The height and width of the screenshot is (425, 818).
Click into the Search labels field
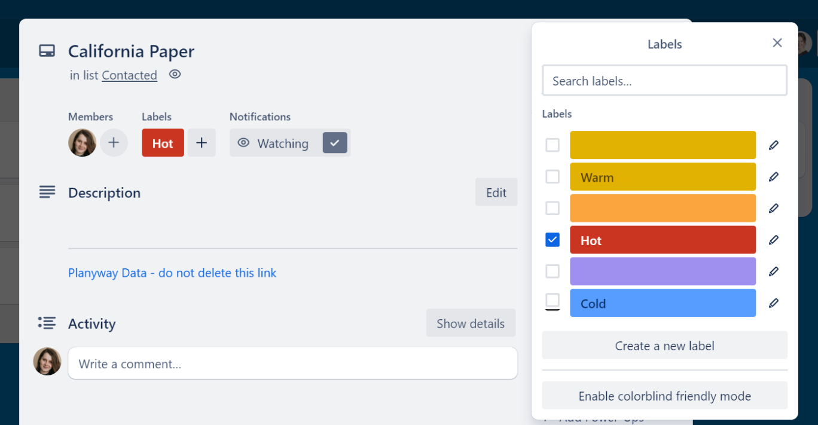(664, 81)
